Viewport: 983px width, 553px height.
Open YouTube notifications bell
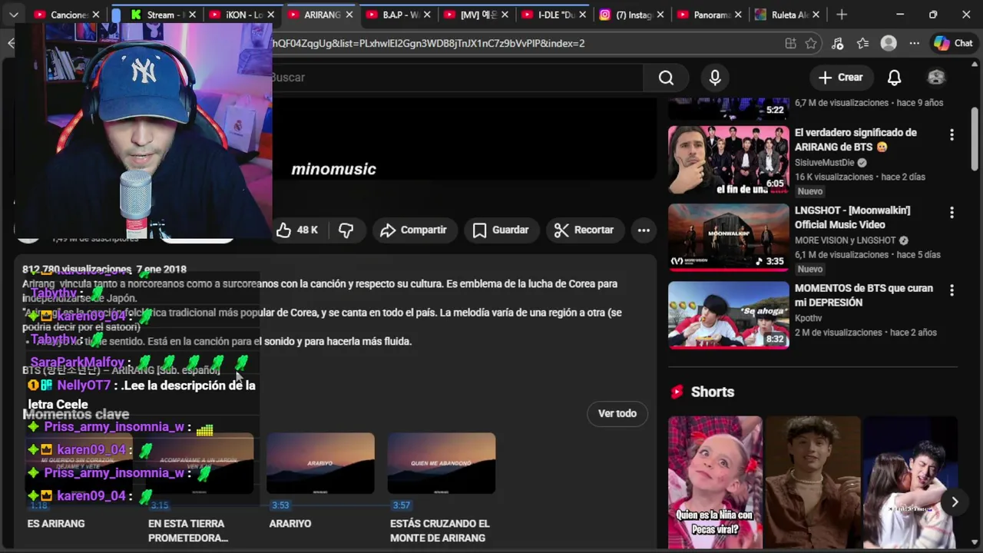pos(894,78)
